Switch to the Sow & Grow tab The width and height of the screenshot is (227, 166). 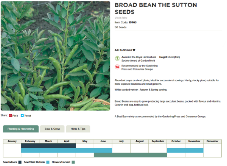(x=52, y=129)
